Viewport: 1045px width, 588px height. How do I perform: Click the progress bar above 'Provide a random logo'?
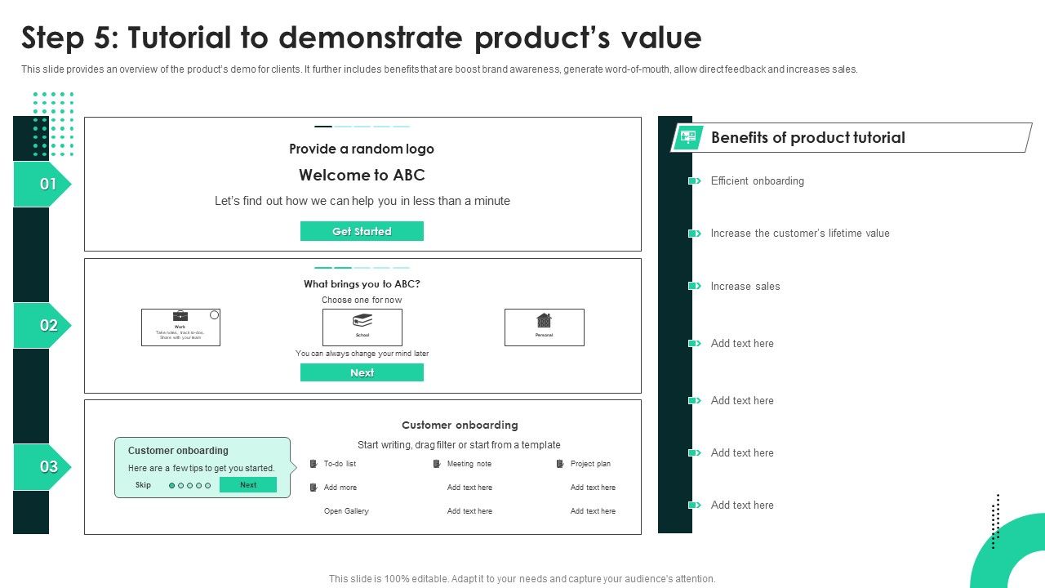pyautogui.click(x=362, y=127)
